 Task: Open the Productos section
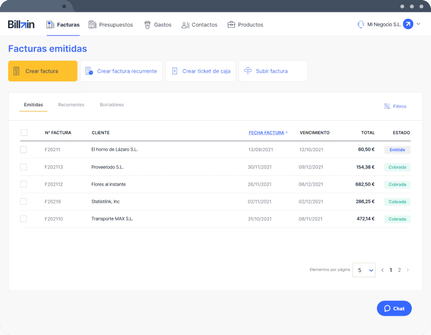coord(245,25)
